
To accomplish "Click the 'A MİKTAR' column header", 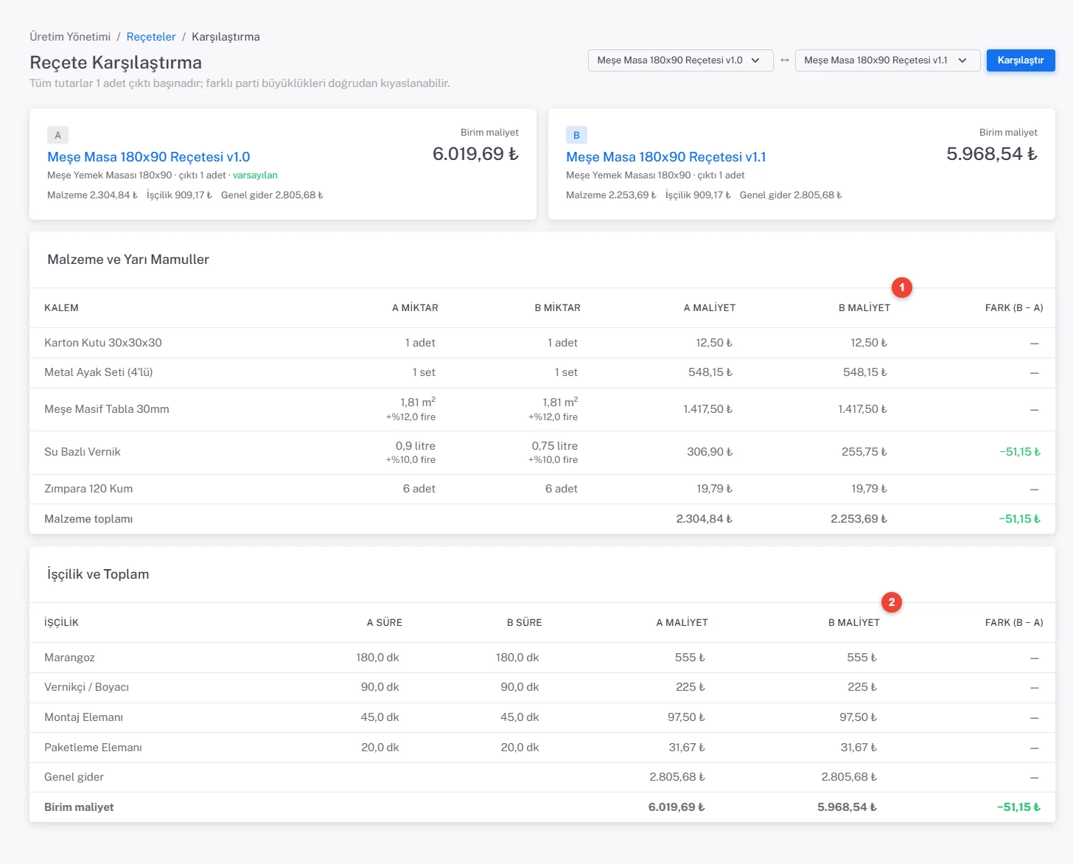I will (x=415, y=308).
